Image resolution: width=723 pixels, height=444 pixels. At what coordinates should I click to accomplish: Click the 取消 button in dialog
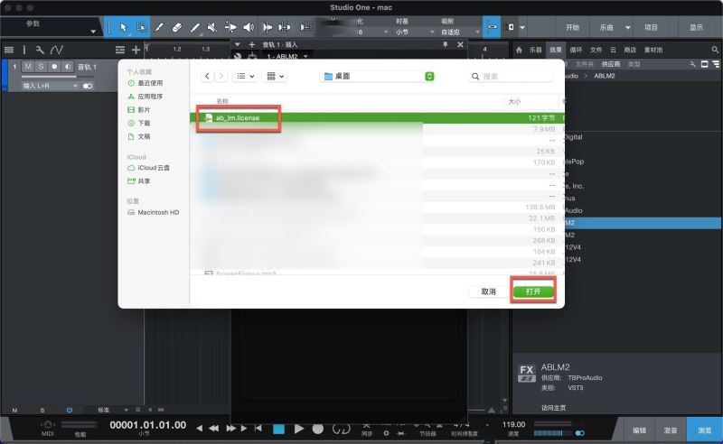[x=488, y=291]
